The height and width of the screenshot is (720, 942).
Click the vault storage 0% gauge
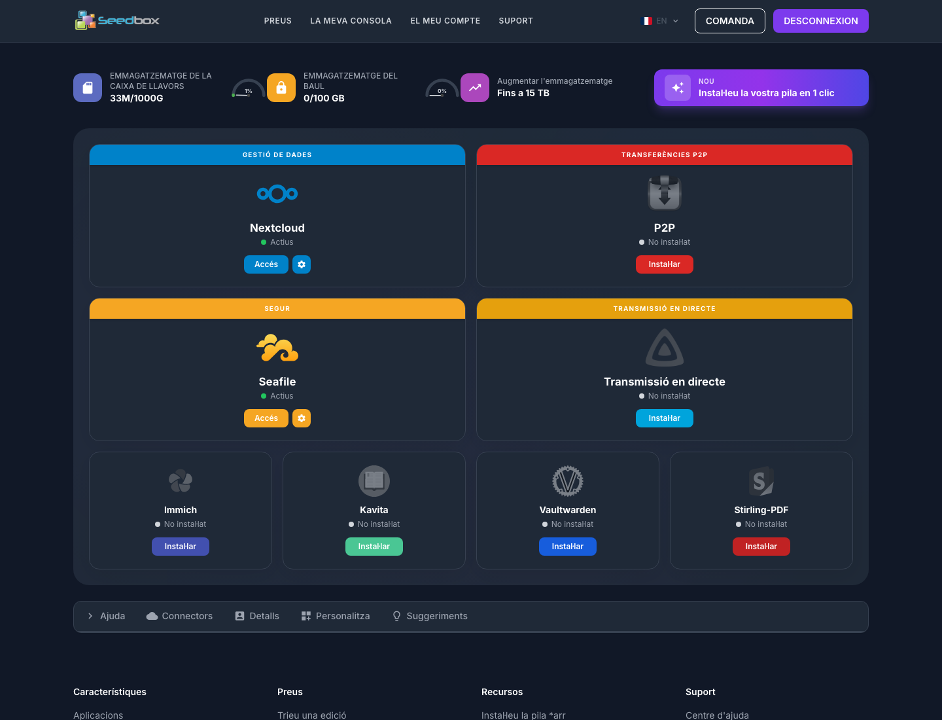pos(442,88)
